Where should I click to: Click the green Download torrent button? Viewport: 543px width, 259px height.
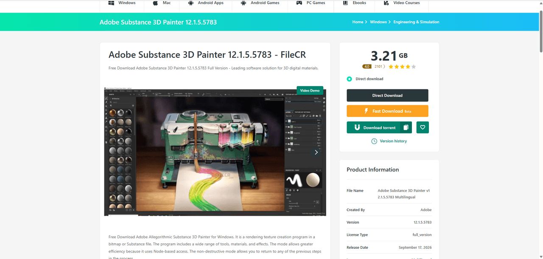[373, 128]
